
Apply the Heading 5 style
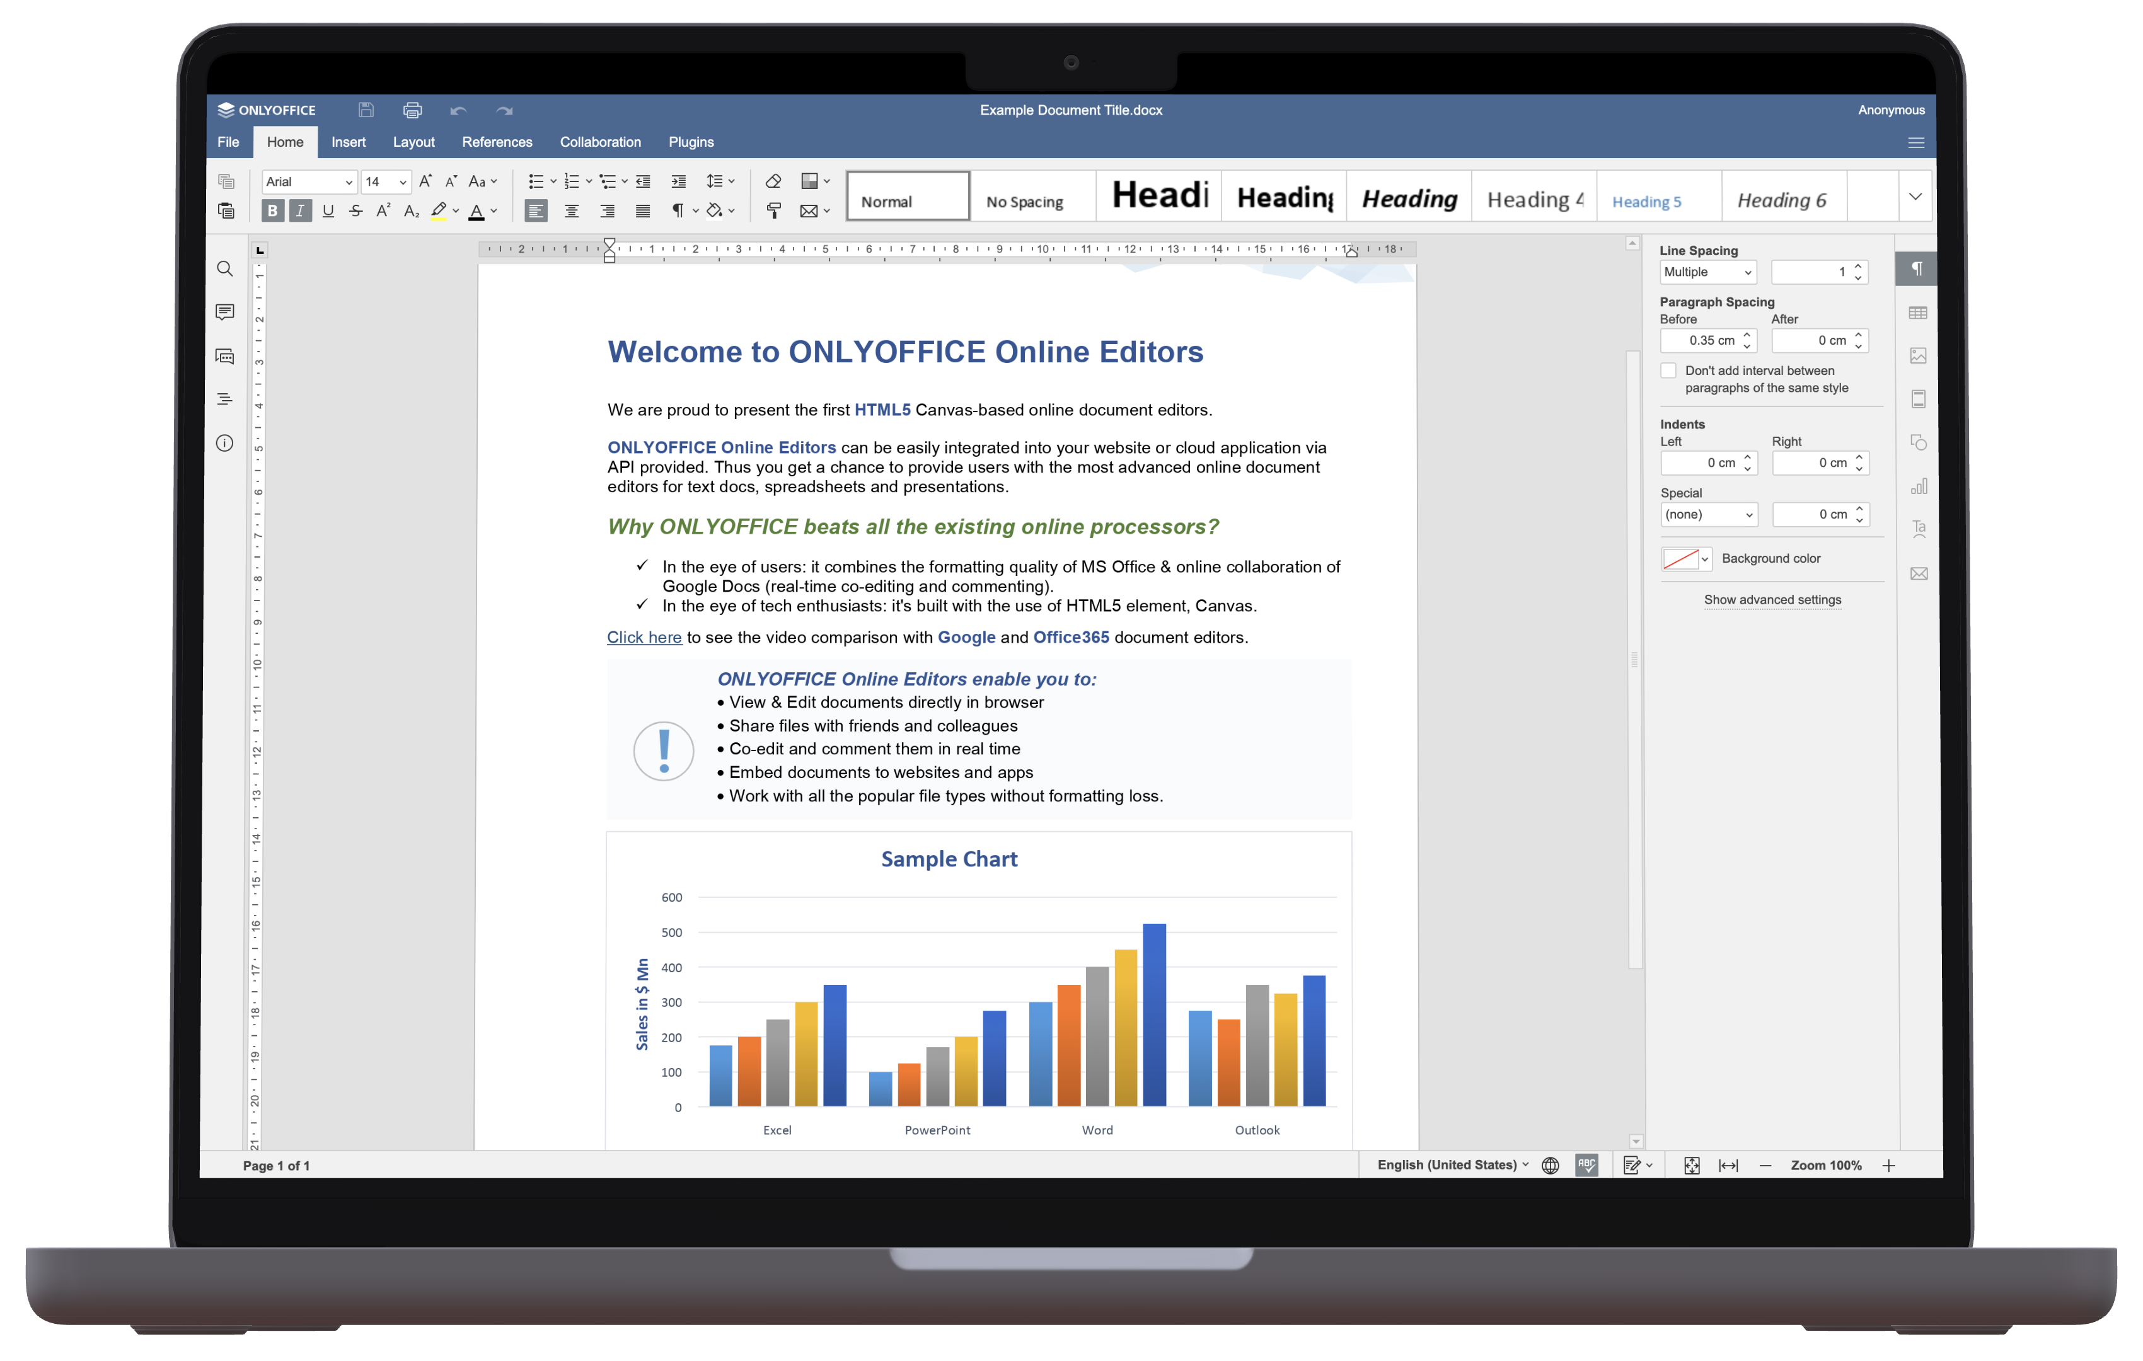point(1659,196)
